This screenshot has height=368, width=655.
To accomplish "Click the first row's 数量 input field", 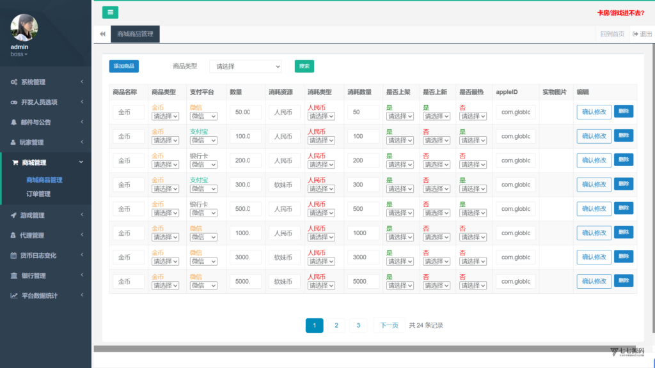I will pyautogui.click(x=246, y=112).
